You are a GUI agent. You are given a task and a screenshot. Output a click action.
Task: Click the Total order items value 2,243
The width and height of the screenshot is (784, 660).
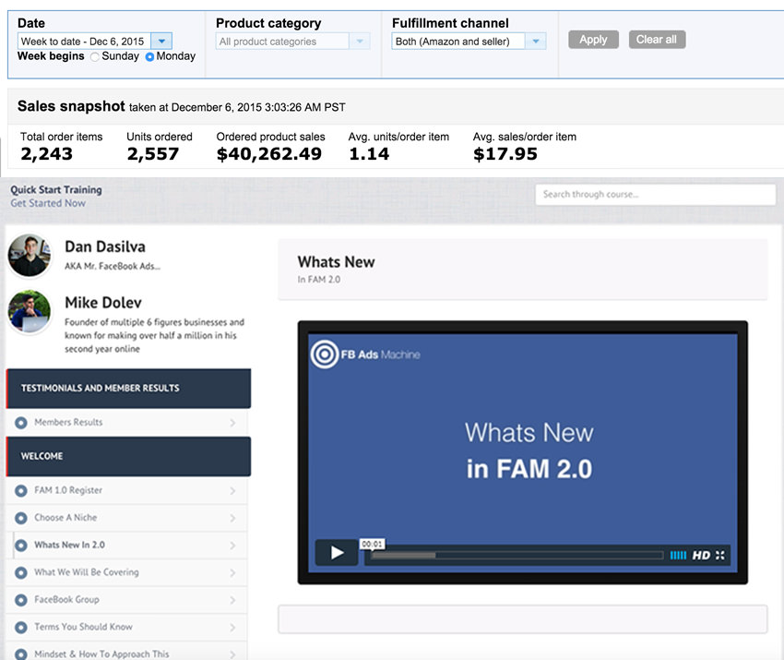click(46, 154)
